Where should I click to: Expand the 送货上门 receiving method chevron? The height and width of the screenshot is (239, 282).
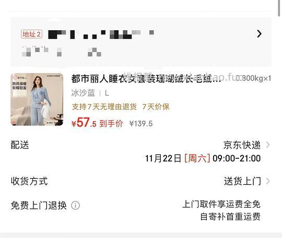pyautogui.click(x=268, y=181)
